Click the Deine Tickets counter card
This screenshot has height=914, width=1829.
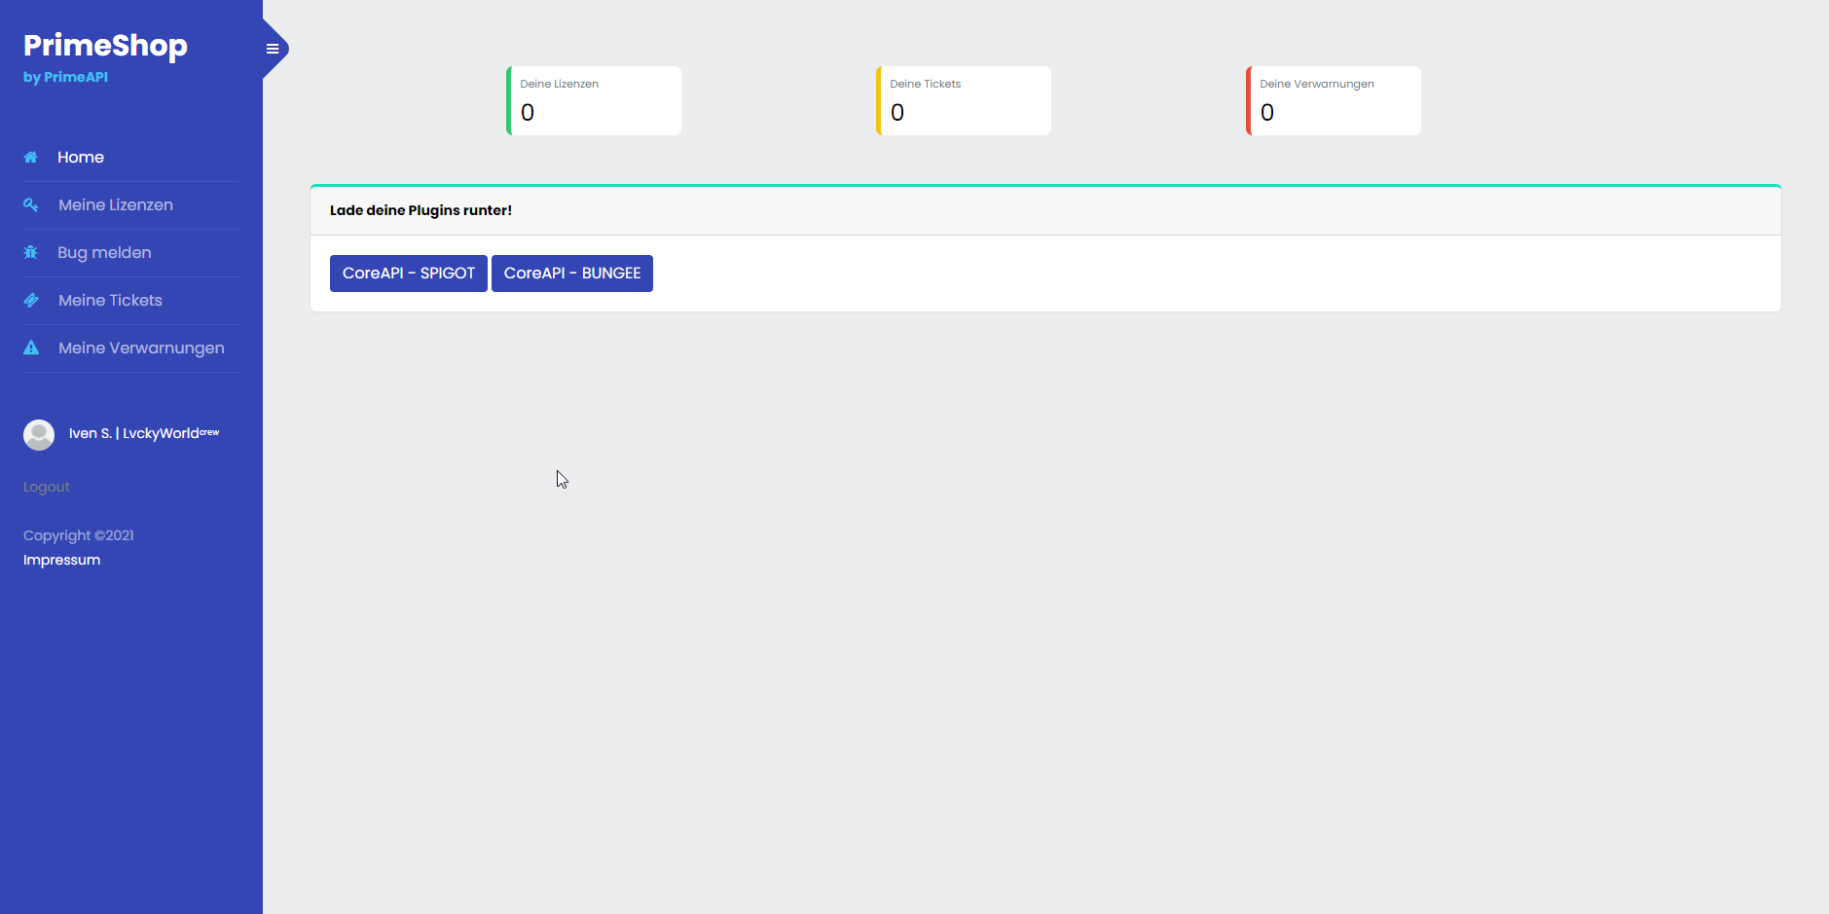coord(964,101)
